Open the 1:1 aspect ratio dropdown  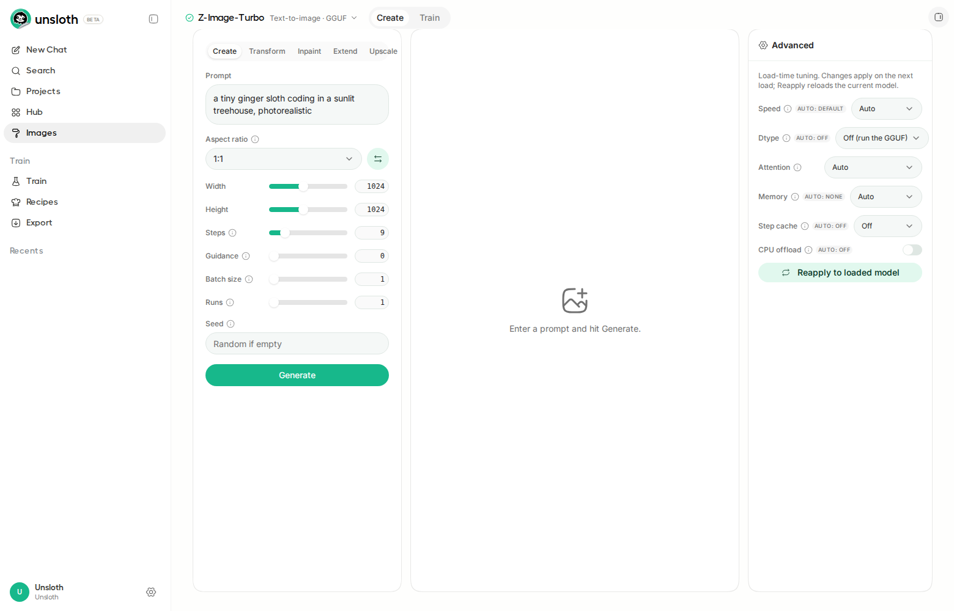tap(284, 159)
